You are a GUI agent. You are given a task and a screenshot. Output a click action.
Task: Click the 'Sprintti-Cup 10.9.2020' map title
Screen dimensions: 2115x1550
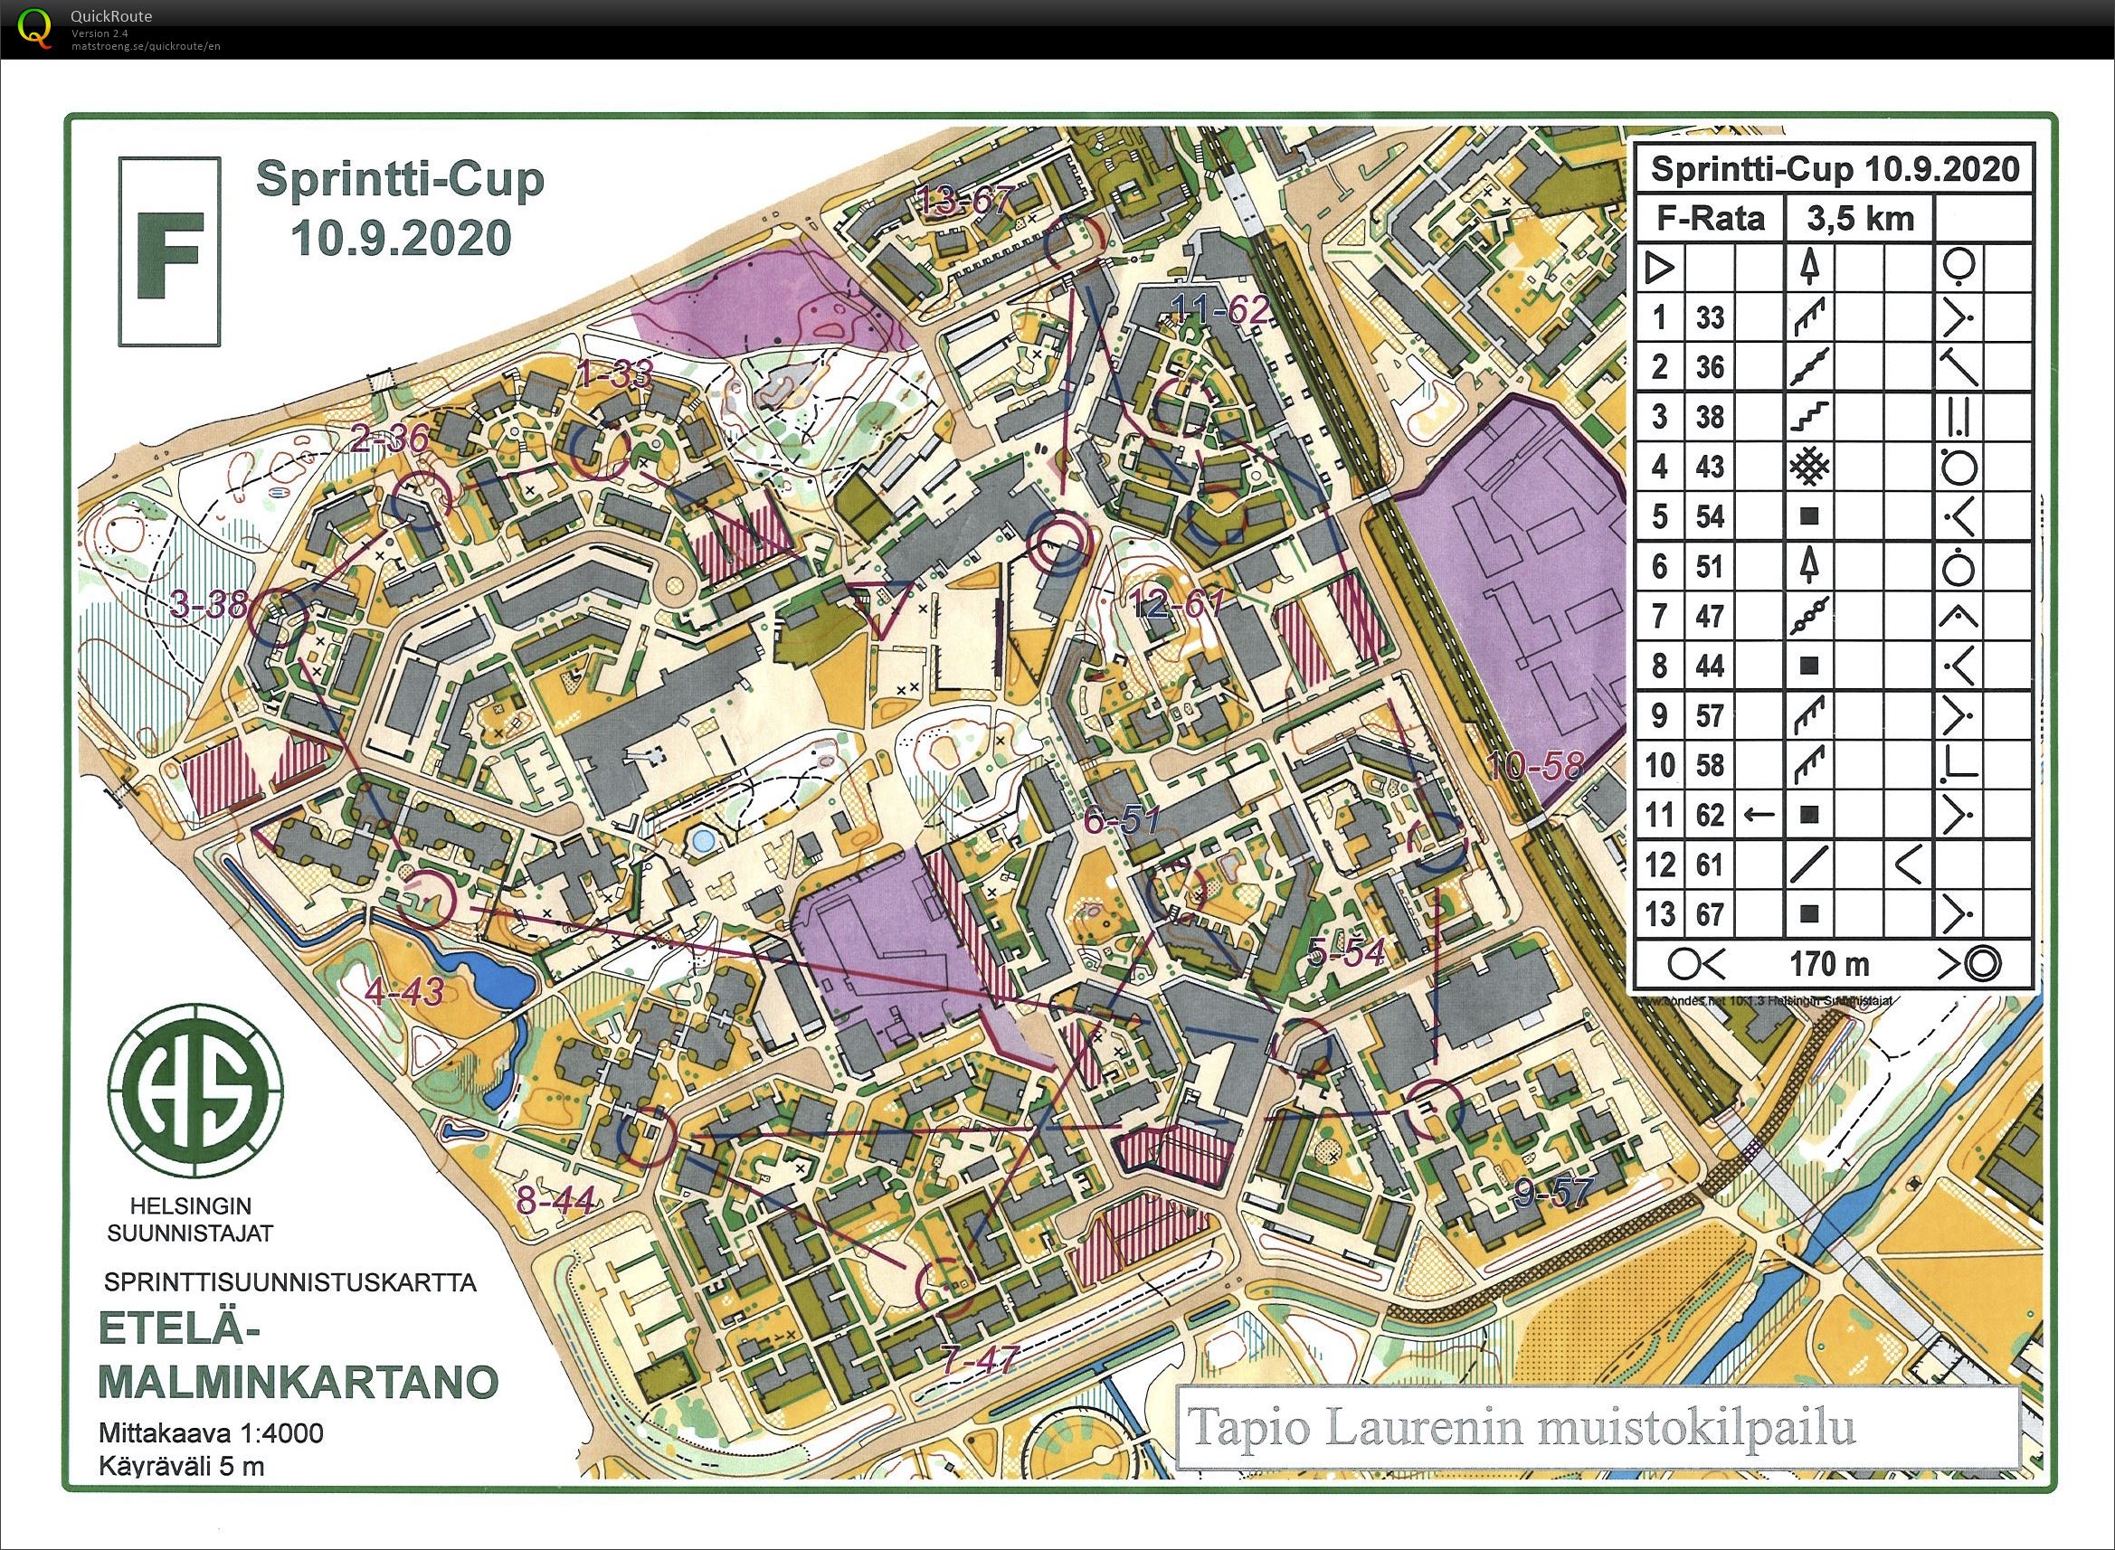(x=401, y=208)
